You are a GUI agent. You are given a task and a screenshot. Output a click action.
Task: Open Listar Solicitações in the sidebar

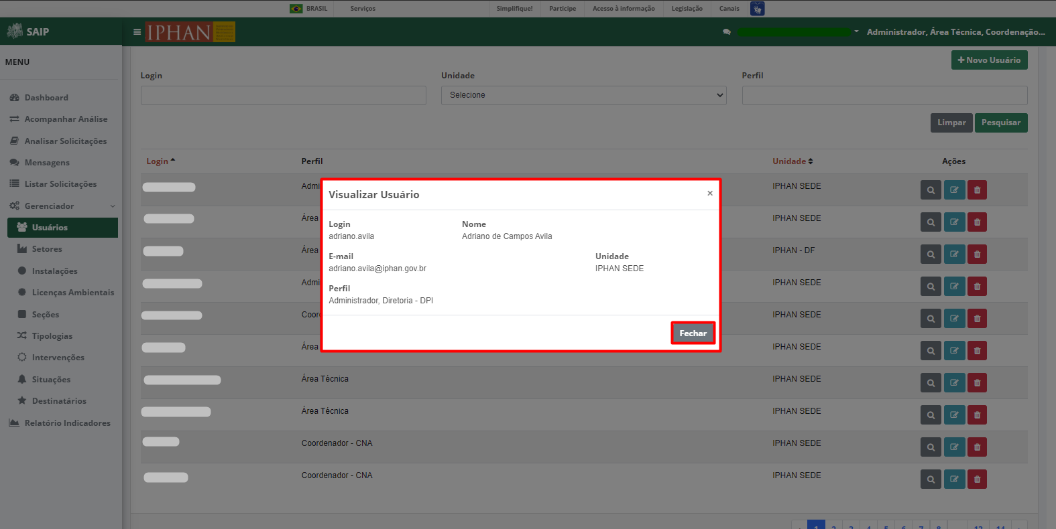point(60,184)
